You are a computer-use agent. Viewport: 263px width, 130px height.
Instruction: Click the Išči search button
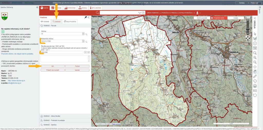click(x=52, y=66)
